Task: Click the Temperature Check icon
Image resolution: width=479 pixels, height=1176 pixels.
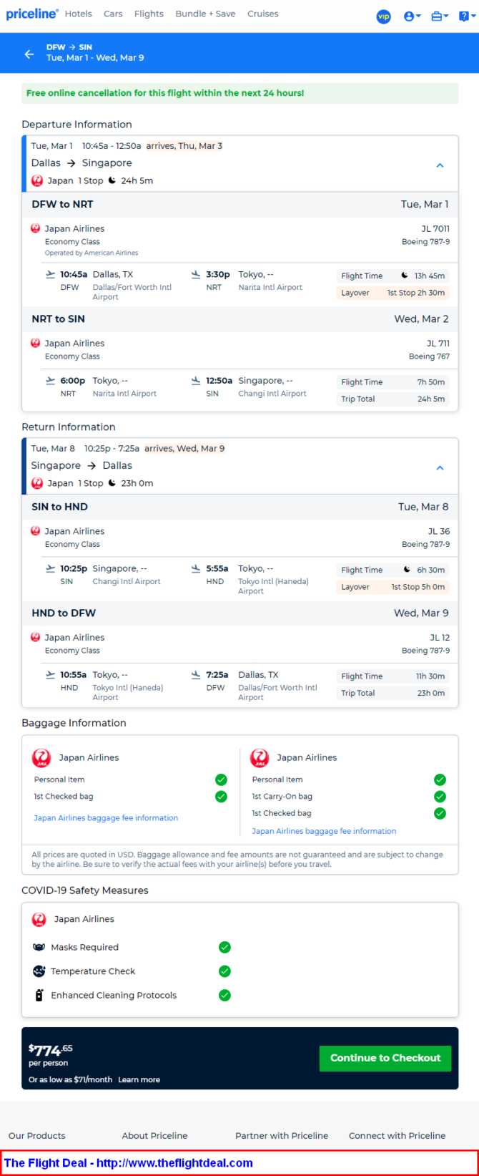Action: (x=39, y=971)
